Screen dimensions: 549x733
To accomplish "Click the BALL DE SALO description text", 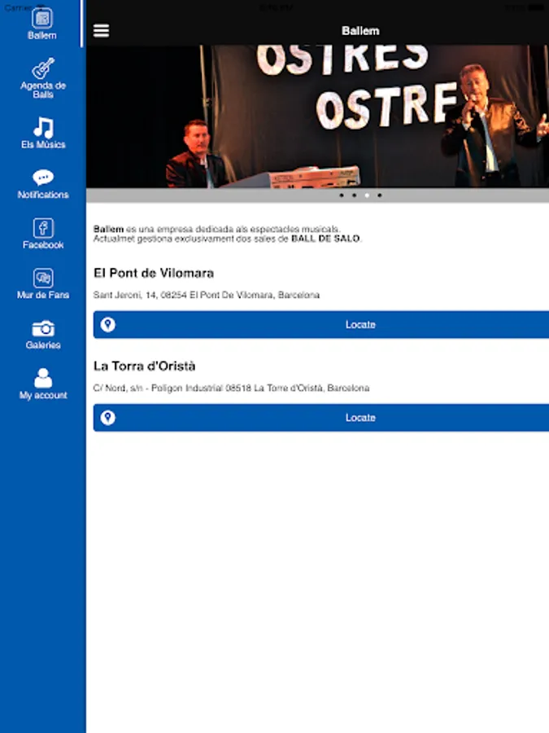I will 325,239.
